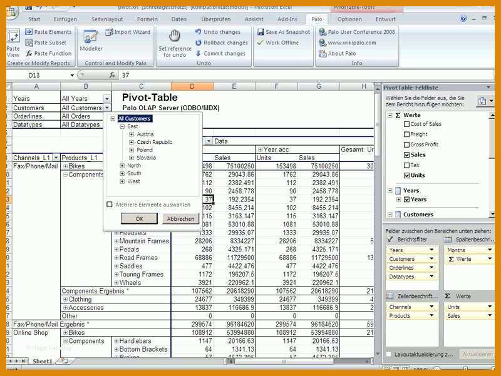Click the Office button logo
The image size is (501, 376).
coord(12,13)
